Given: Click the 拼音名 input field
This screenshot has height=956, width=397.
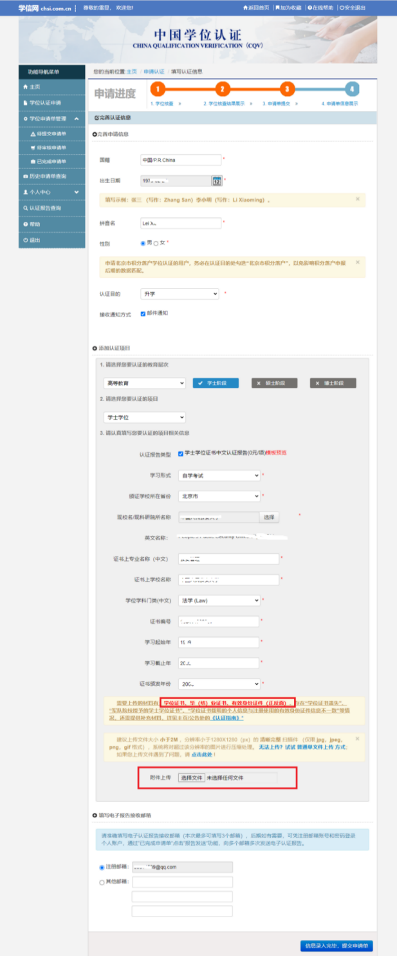Looking at the screenshot, I should tap(180, 223).
